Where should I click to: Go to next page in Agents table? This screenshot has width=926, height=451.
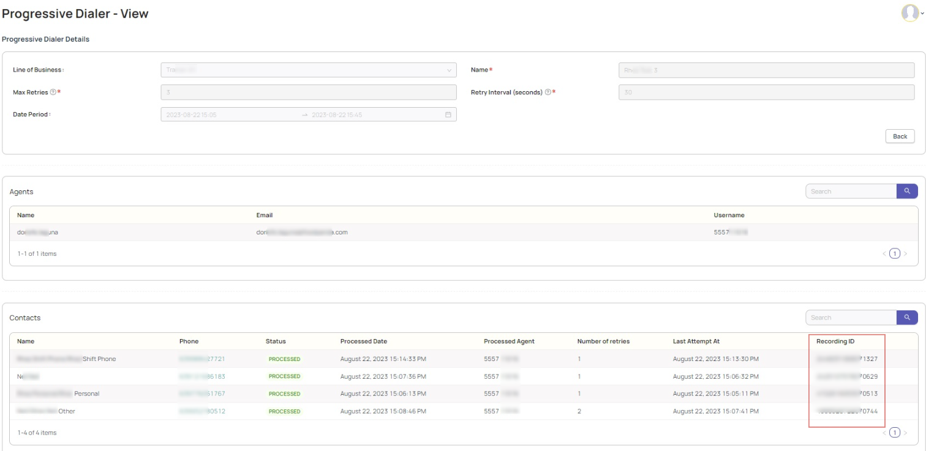[906, 253]
